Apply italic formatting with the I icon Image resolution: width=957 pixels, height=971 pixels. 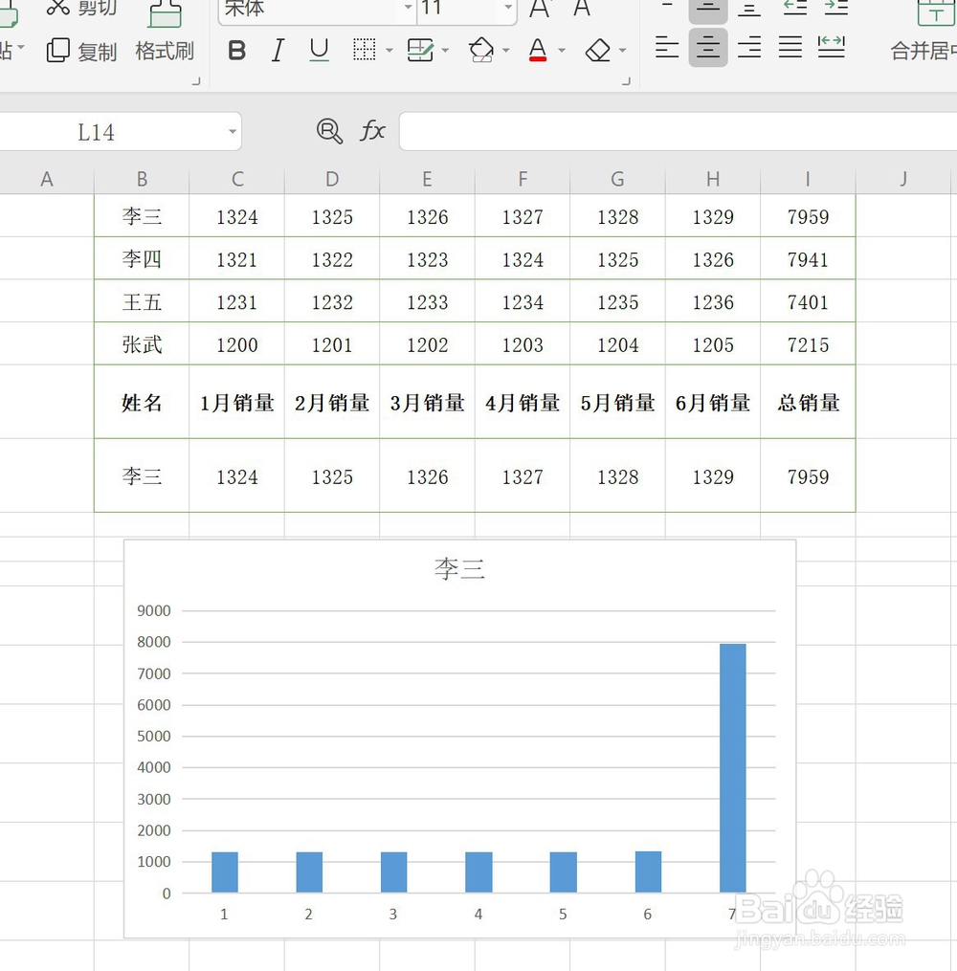278,51
